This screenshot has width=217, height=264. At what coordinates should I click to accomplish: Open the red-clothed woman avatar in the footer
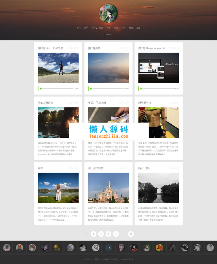tap(134, 248)
